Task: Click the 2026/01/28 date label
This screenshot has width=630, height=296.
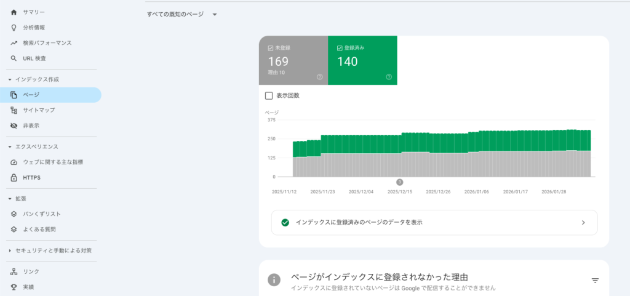Action: (x=554, y=192)
